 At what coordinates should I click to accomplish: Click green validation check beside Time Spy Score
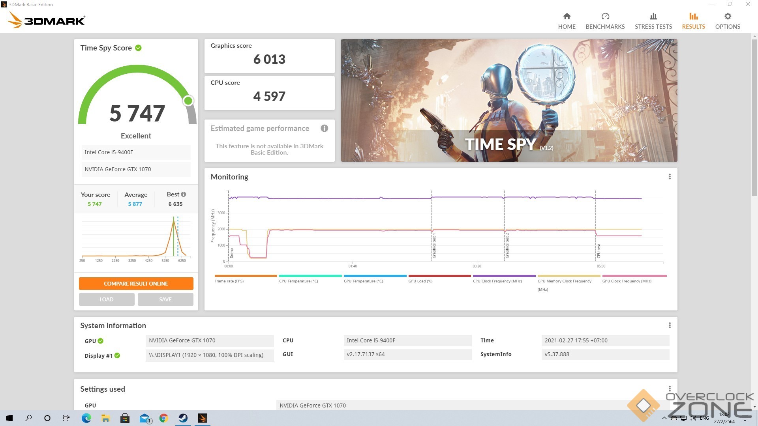tap(138, 48)
